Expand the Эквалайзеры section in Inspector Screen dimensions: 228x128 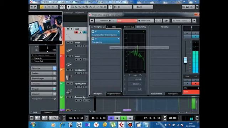pos(43,78)
